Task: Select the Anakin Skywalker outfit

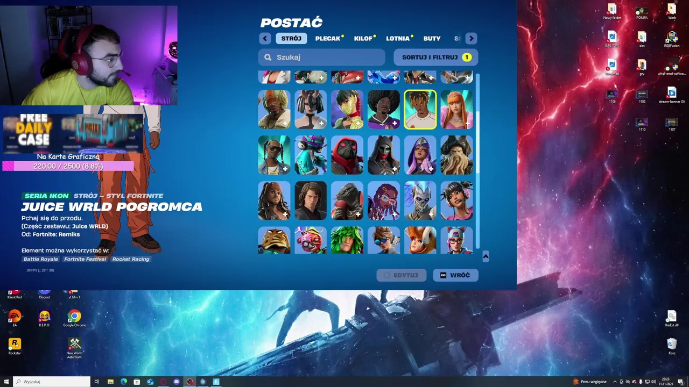Action: [x=311, y=200]
